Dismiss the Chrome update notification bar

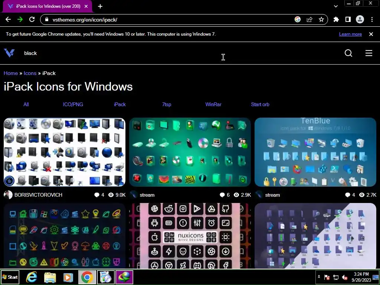(x=371, y=34)
